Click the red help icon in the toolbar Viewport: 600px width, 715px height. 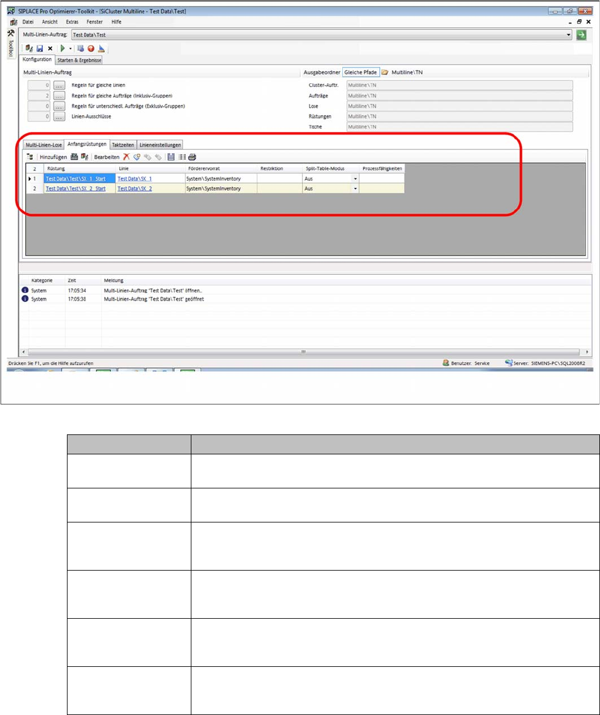[91, 49]
